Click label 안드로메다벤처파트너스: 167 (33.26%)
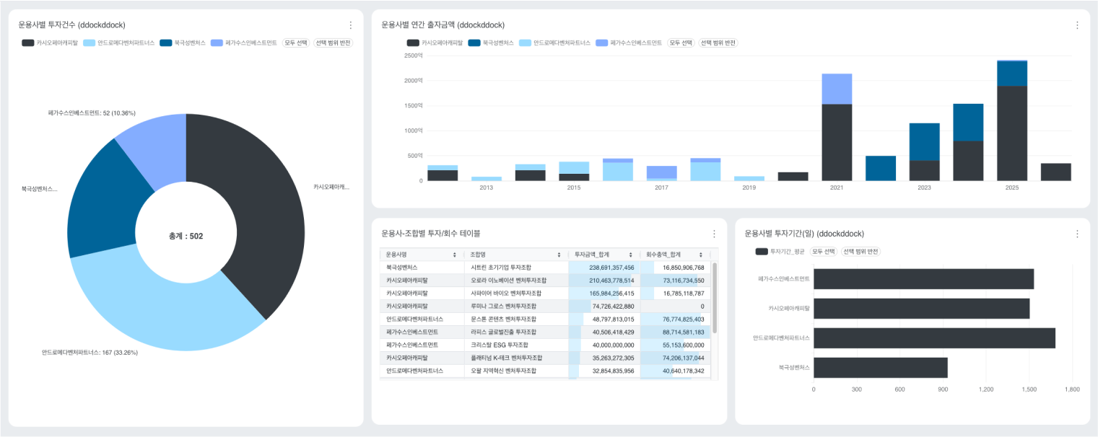 [90, 353]
